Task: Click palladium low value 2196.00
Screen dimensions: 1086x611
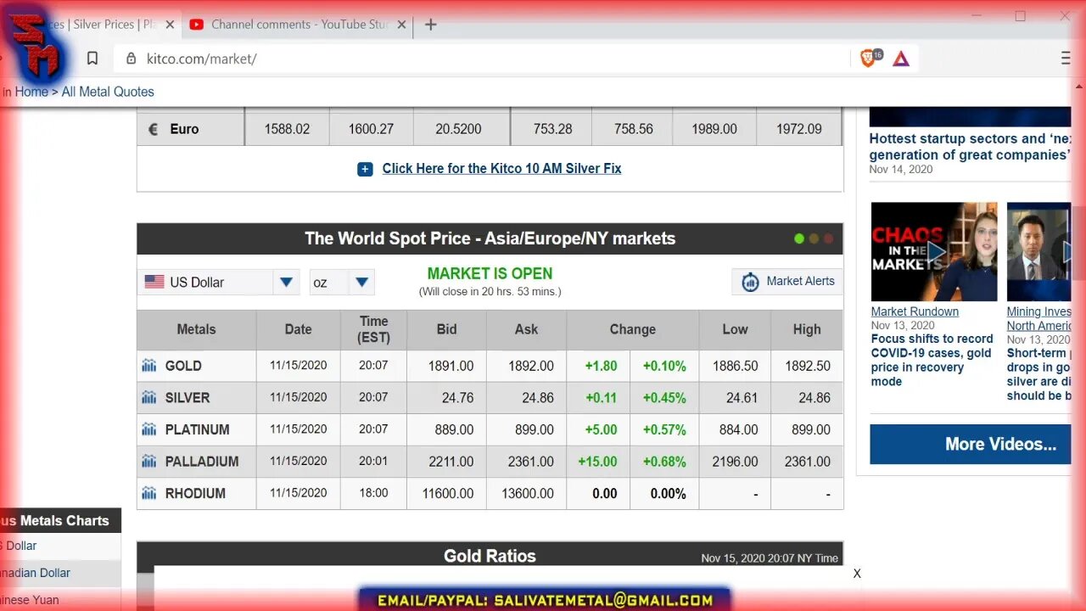Action: [735, 462]
